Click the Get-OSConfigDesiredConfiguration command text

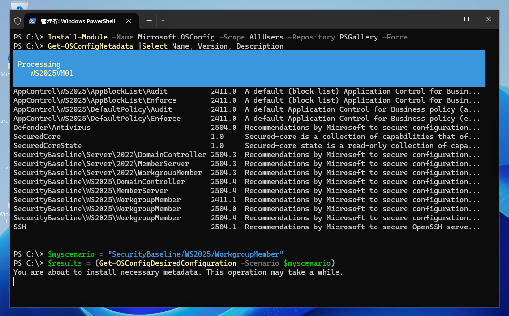(167, 263)
